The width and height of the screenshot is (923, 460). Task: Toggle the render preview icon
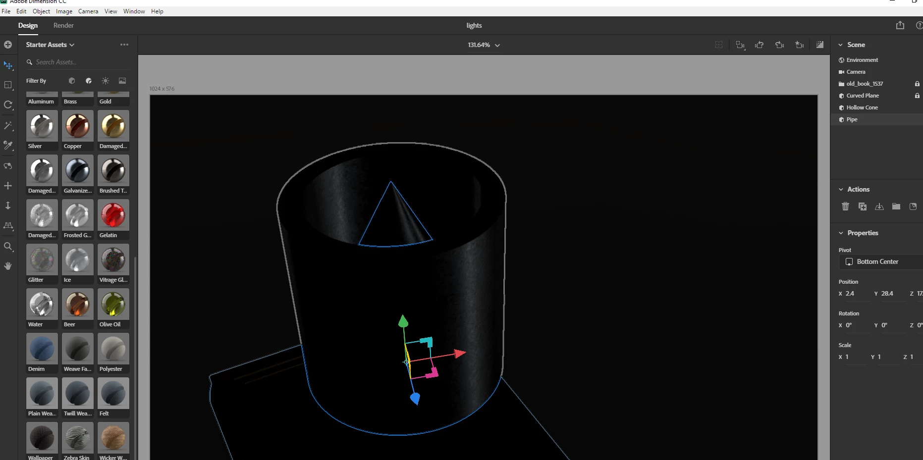click(820, 45)
